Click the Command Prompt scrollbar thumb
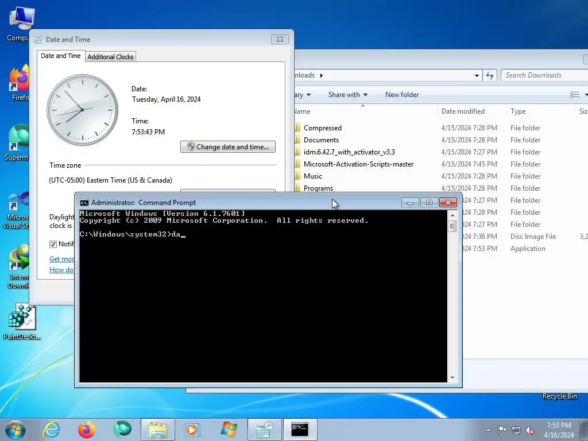Viewport: 588px width, 441px height. (x=452, y=226)
